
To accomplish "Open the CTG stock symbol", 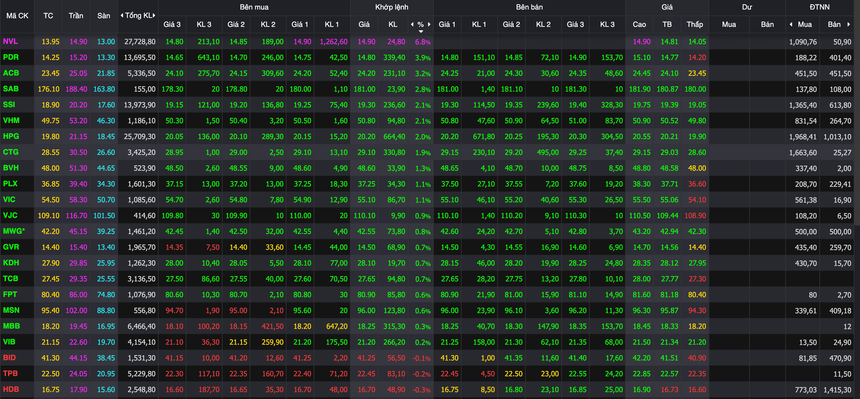I will (11, 152).
